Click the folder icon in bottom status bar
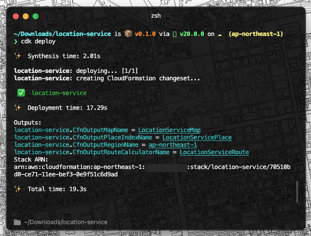 tap(17, 222)
